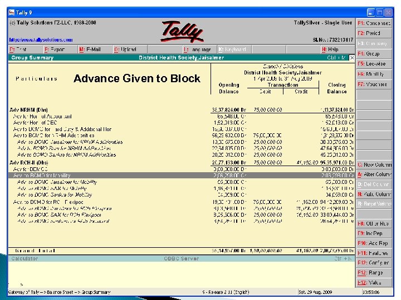The width and height of the screenshot is (401, 300).
Task: Click the Tally logo
Action: pyautogui.click(x=182, y=32)
